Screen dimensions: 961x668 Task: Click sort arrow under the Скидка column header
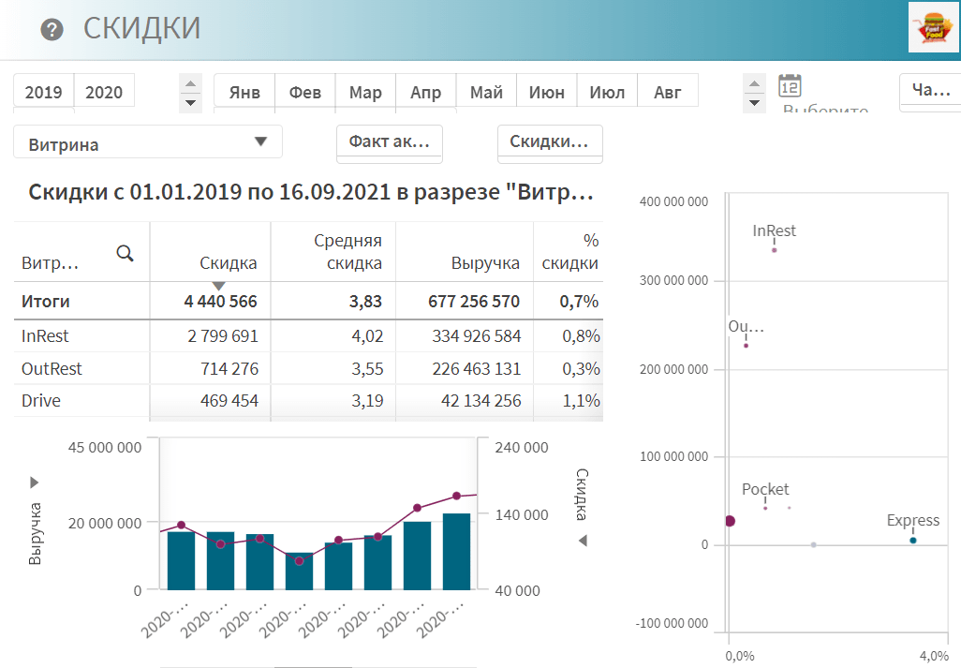point(218,285)
